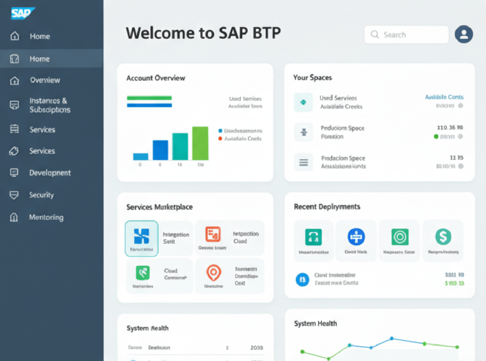486x361 pixels.
Task: Click the Security shield icon in sidebar
Action: tap(14, 195)
